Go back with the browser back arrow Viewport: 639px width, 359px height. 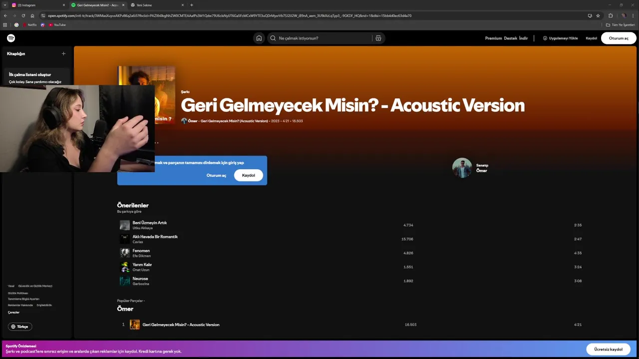click(x=5, y=15)
